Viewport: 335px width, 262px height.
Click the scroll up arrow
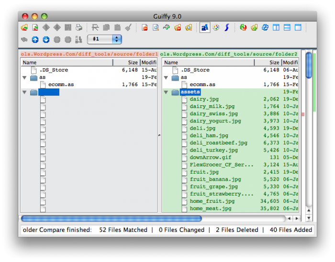tap(309, 210)
